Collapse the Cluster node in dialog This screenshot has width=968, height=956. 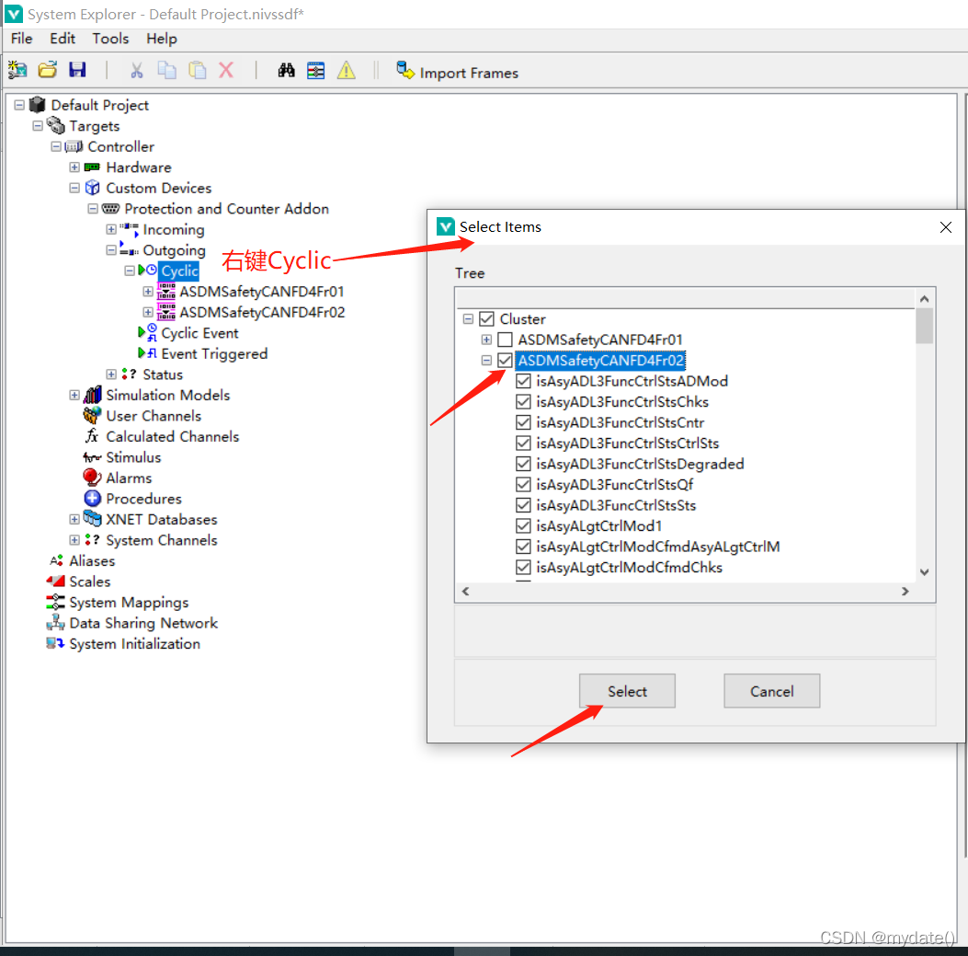click(469, 319)
